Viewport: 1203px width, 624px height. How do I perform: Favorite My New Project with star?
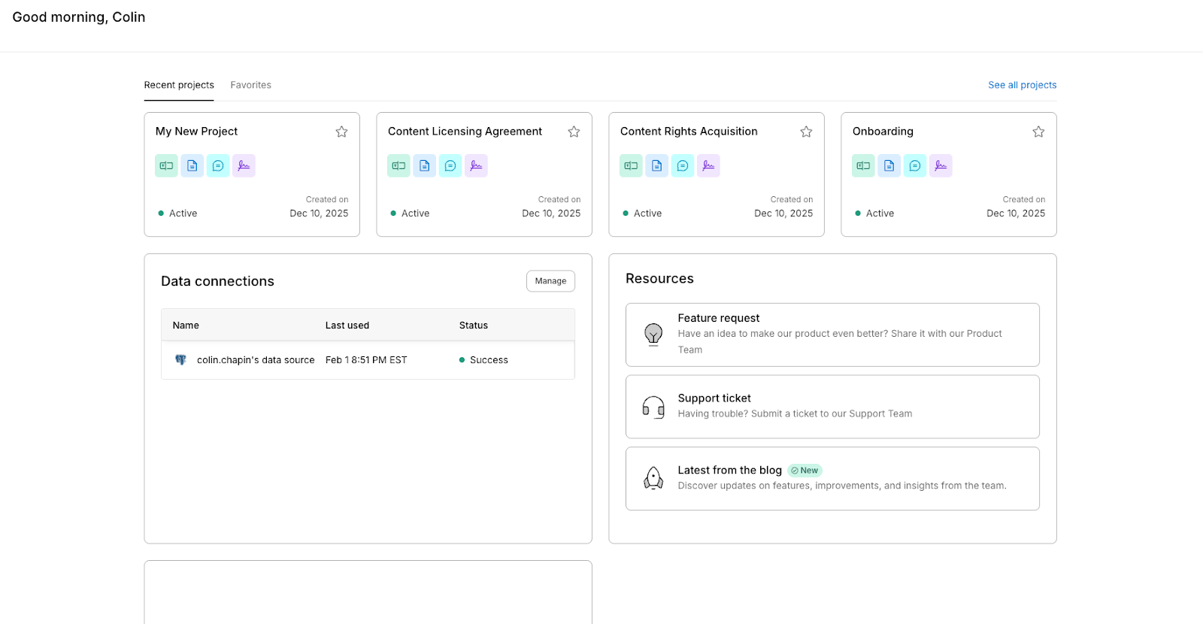tap(341, 132)
